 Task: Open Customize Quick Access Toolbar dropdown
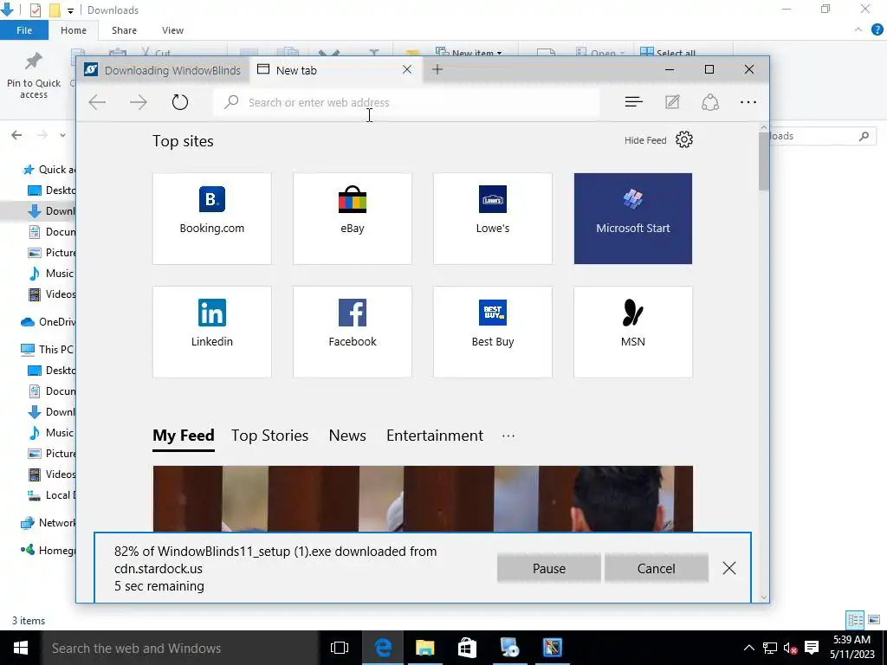point(70,10)
